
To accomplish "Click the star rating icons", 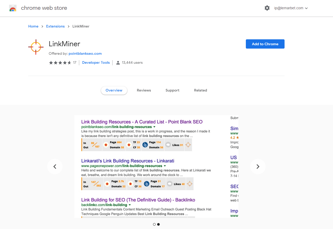I will (60, 62).
